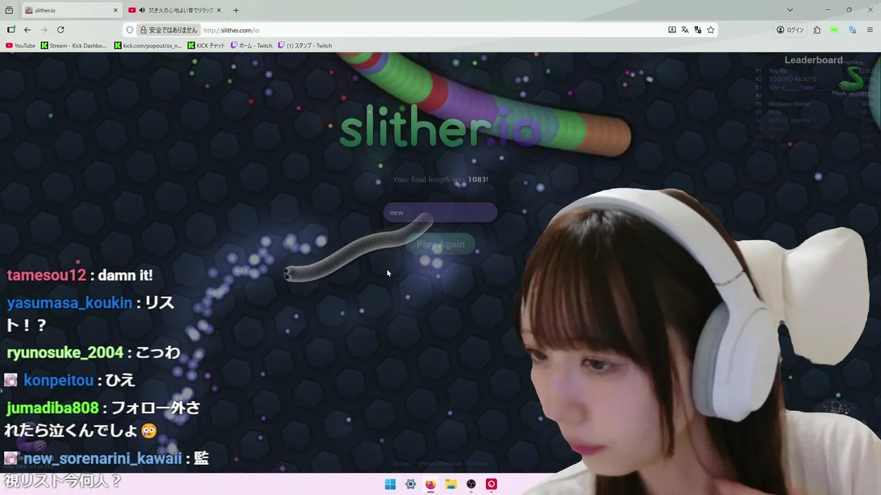Open the translate page icon
Viewport: 881px width, 495px height.
685,30
